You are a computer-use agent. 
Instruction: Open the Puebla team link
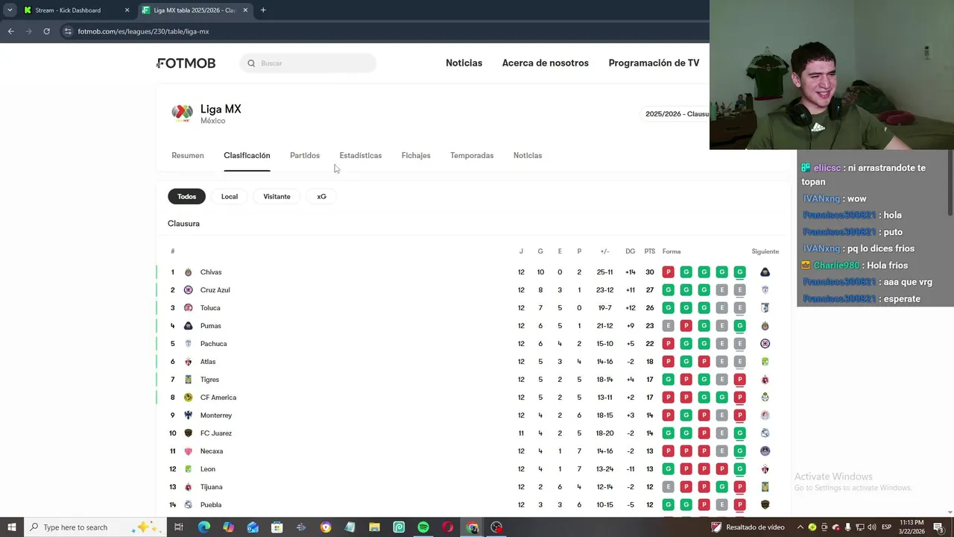211,505
